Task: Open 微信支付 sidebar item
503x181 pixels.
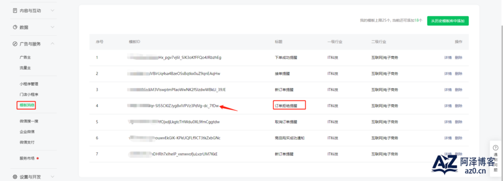Action: click(27, 142)
